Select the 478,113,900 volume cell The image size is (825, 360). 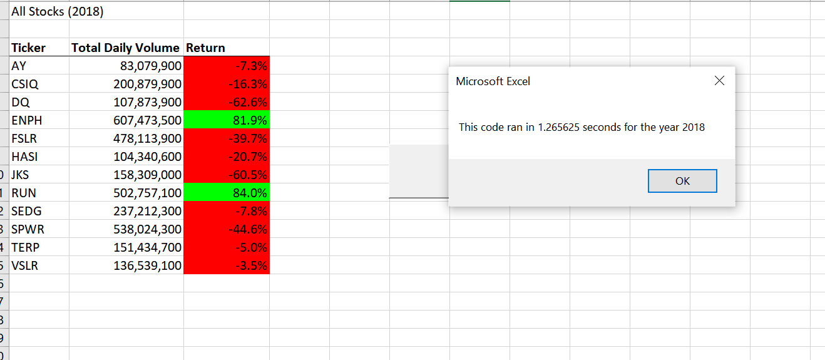126,138
